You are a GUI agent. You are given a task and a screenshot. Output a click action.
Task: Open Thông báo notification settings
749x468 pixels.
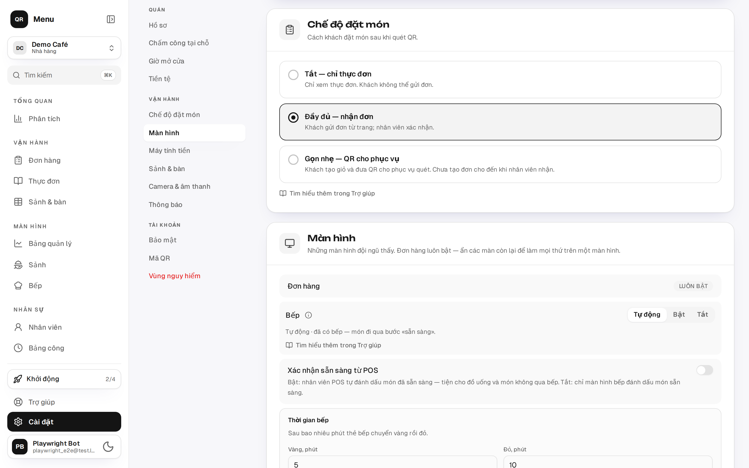click(194, 205)
